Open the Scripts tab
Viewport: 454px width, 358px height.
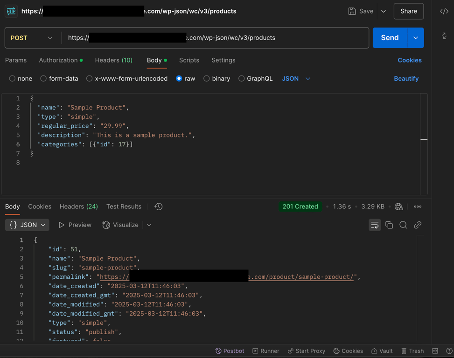tap(189, 60)
